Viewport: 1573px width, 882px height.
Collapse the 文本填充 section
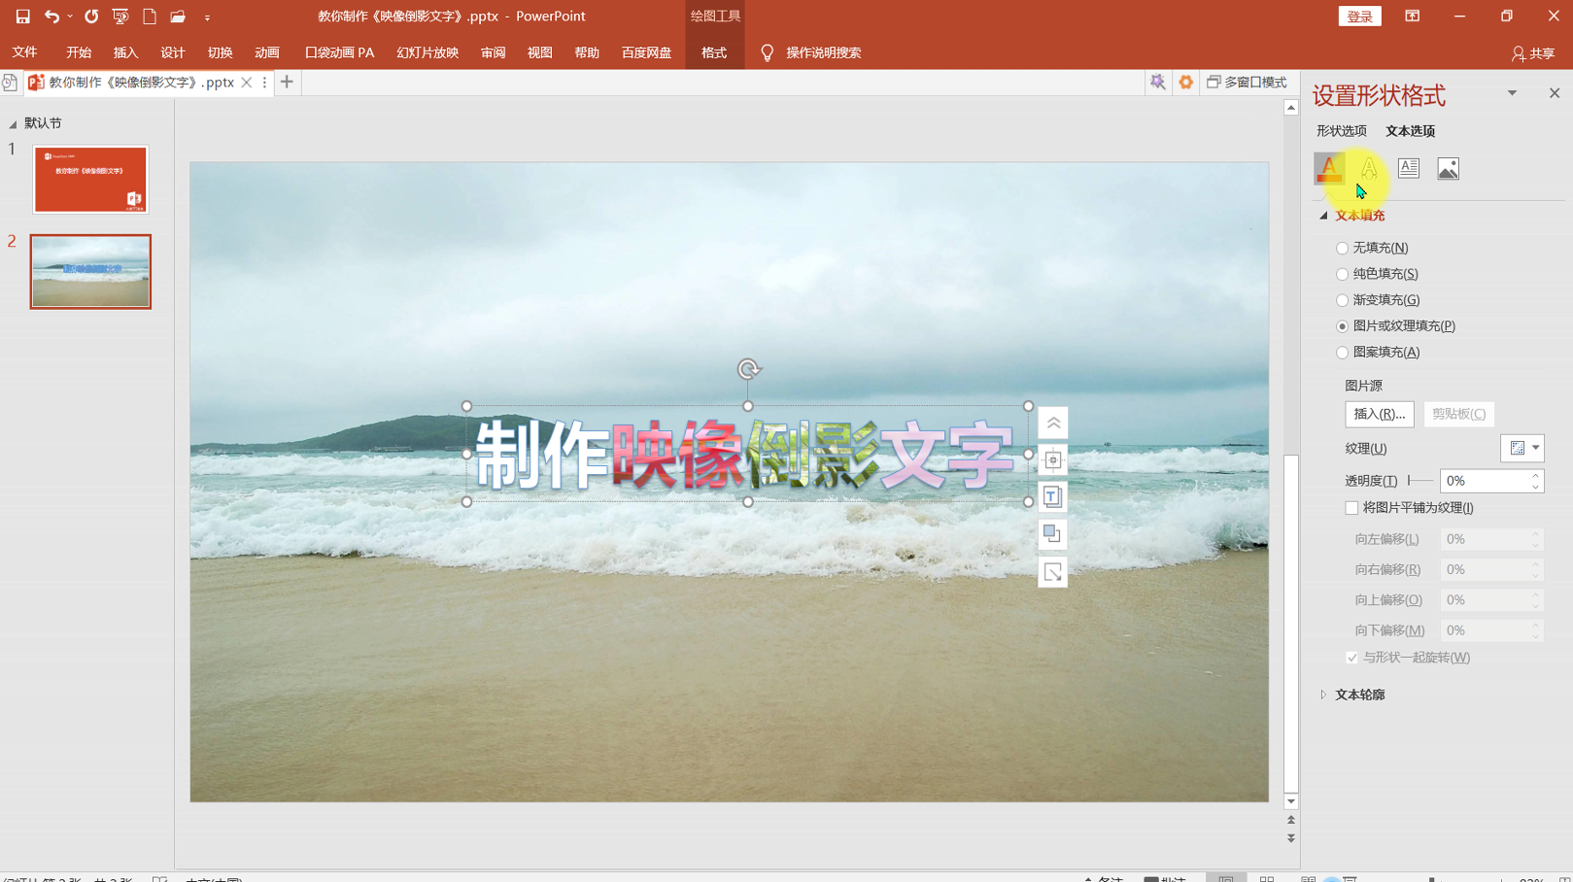coord(1323,216)
